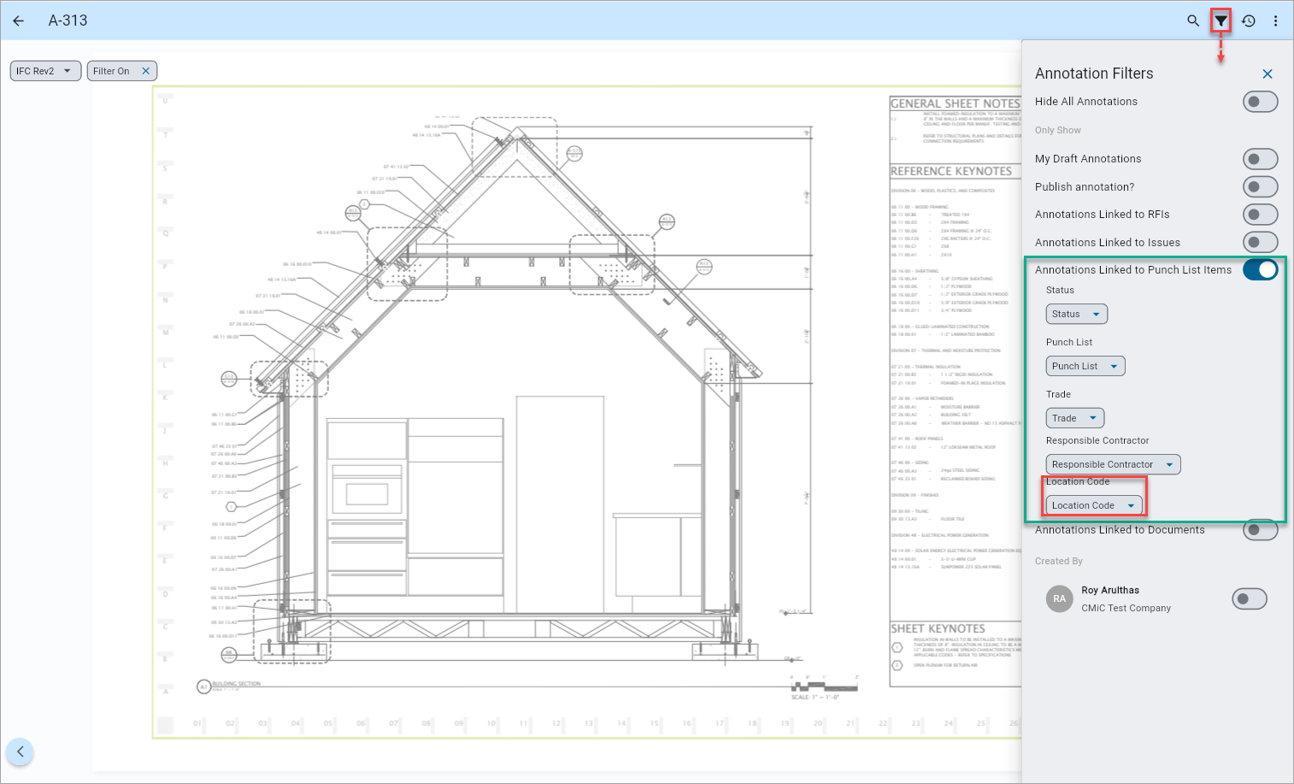
Task: Open annotation filters via the funnel icon
Action: [x=1220, y=21]
